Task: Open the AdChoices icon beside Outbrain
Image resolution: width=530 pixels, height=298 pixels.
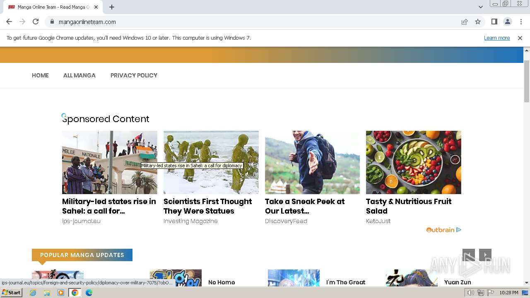Action: (459, 230)
